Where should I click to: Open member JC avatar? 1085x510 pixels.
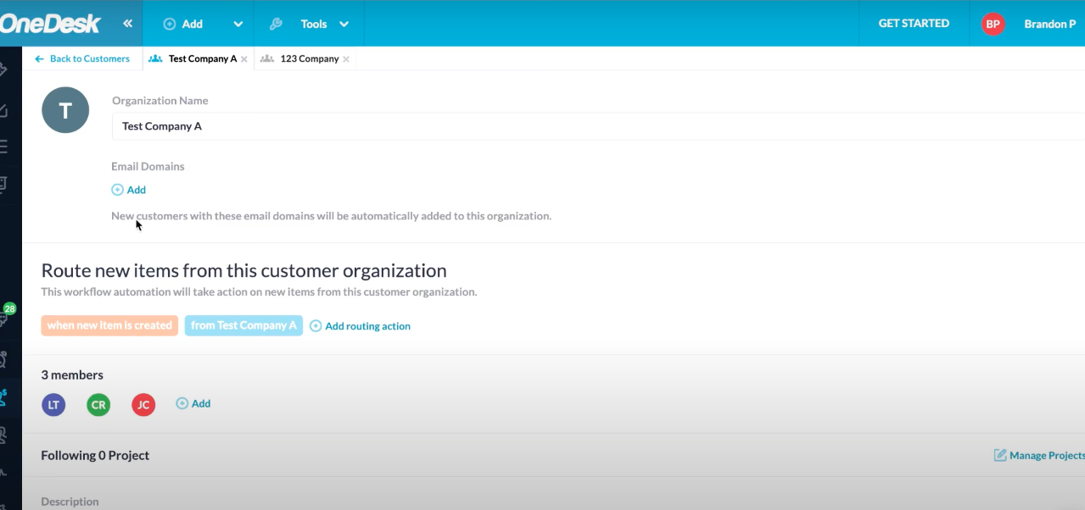click(x=143, y=405)
